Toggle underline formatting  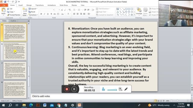point(48,14)
